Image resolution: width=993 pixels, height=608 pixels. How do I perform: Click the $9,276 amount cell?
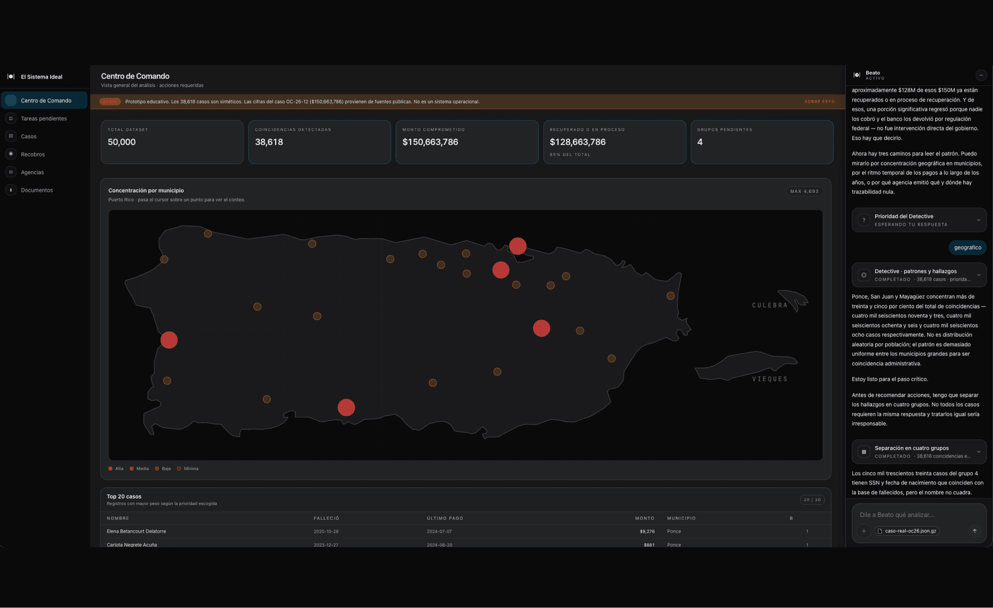(647, 531)
